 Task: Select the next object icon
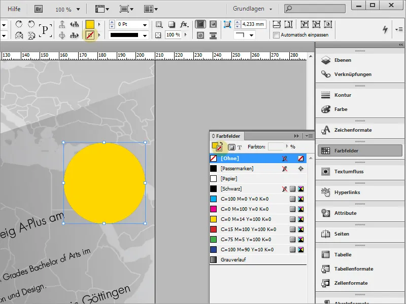pyautogui.click(x=74, y=35)
